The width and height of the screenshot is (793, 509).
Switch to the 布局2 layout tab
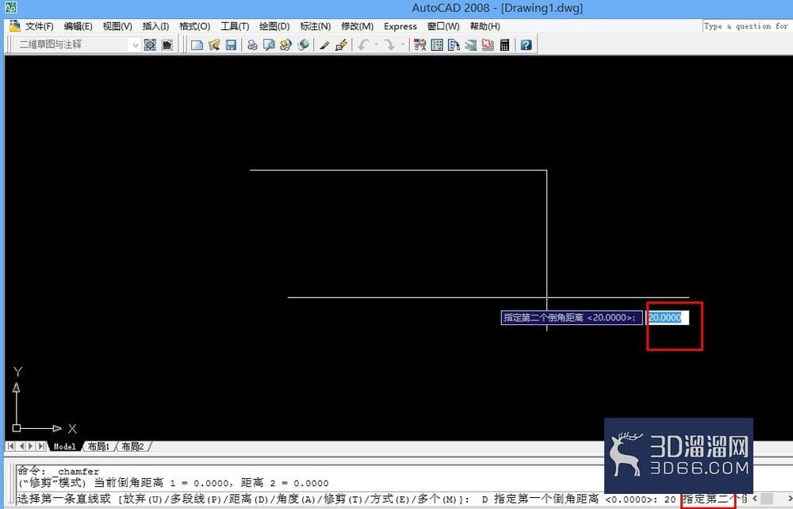[132, 446]
